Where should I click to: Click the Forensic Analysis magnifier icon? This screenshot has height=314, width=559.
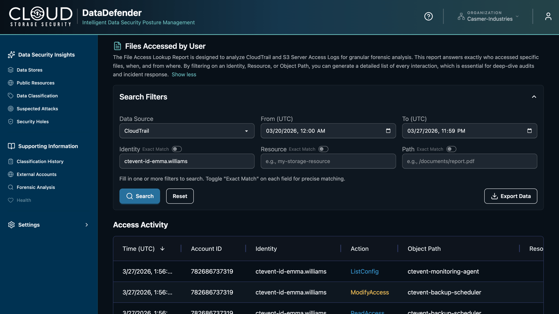[x=11, y=187]
